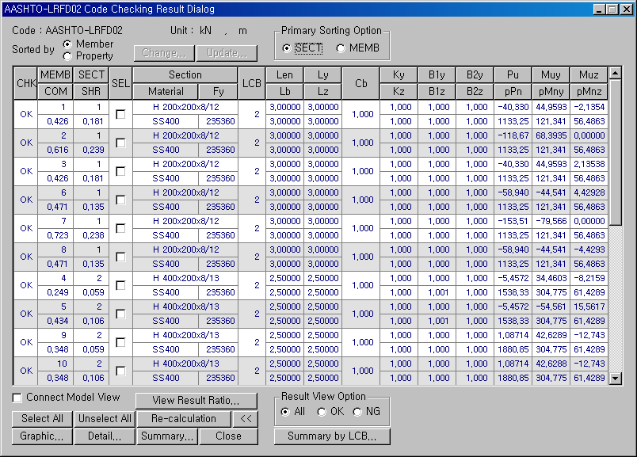Click the table scrollbar up arrow
Image resolution: width=637 pixels, height=457 pixels.
click(x=616, y=74)
